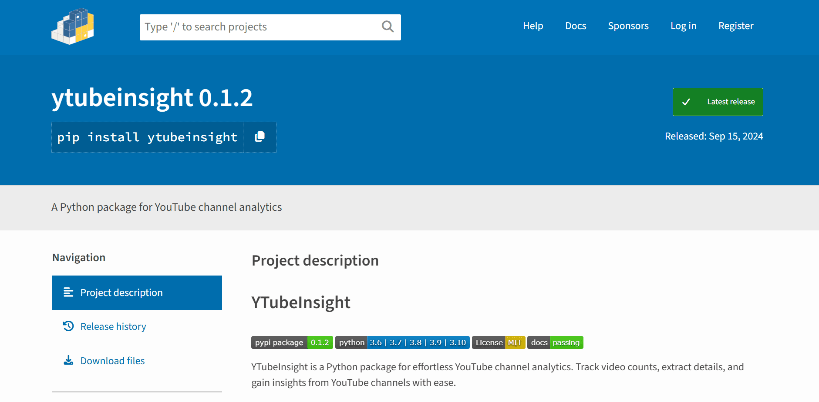Click the ytubeinsight 0.1.2 title
The image size is (819, 402).
pyautogui.click(x=152, y=98)
